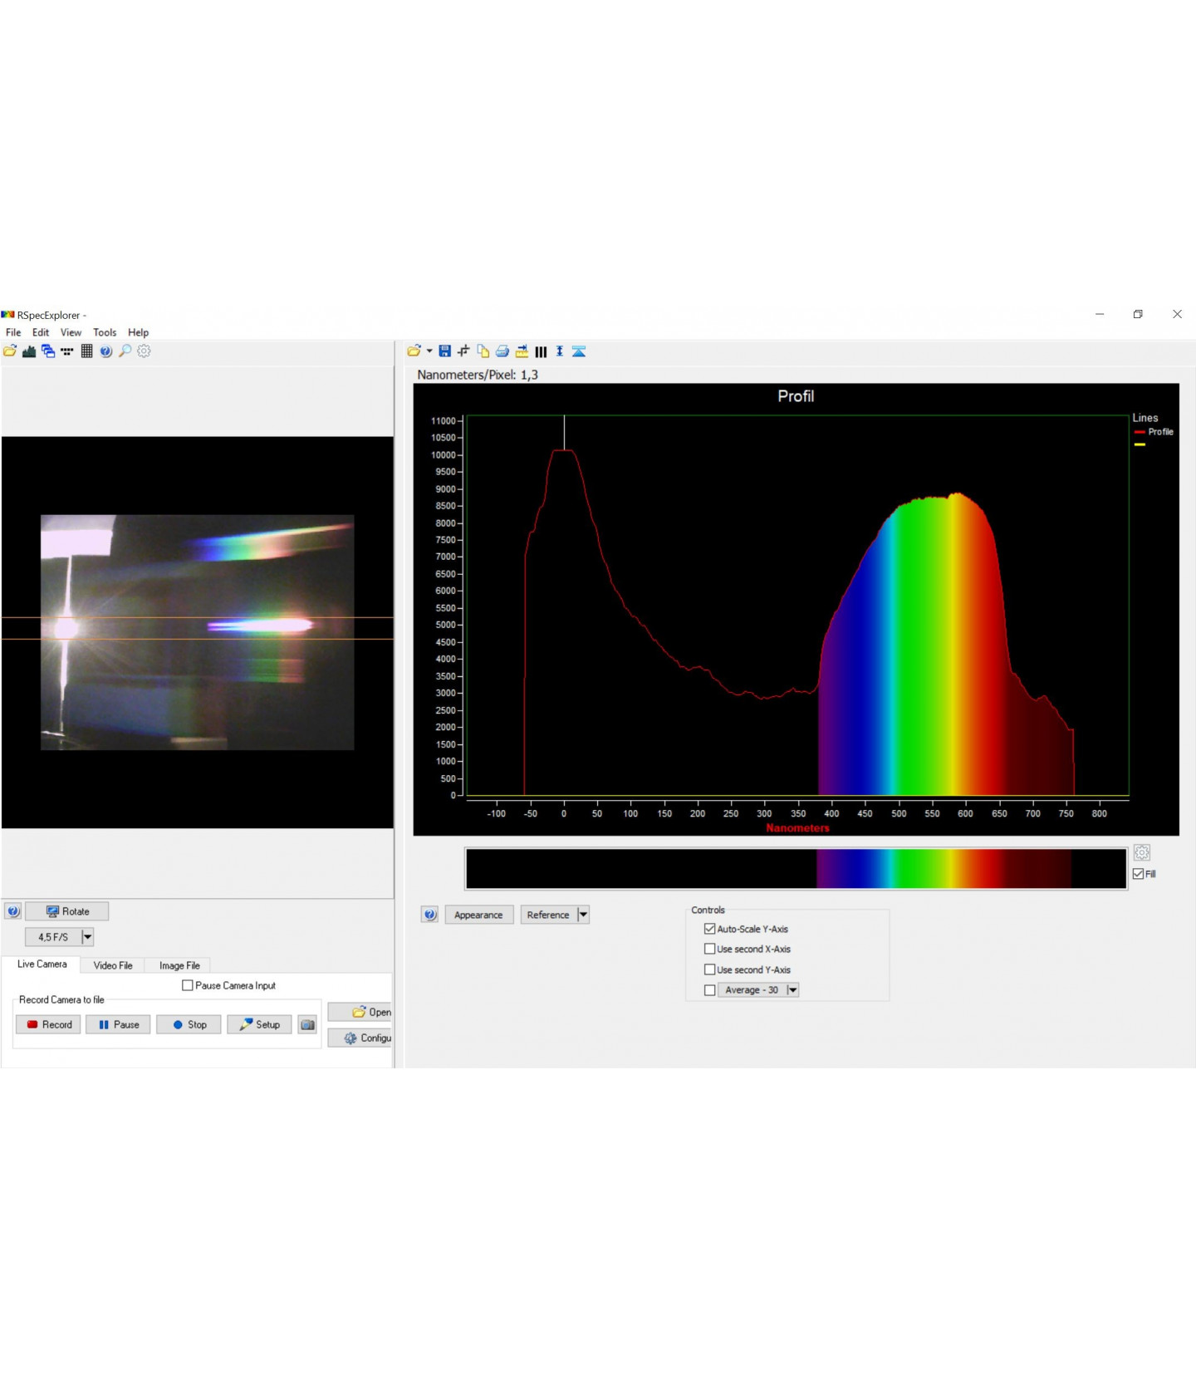Open profile file with folder icon
1196x1374 pixels.
pos(414,351)
